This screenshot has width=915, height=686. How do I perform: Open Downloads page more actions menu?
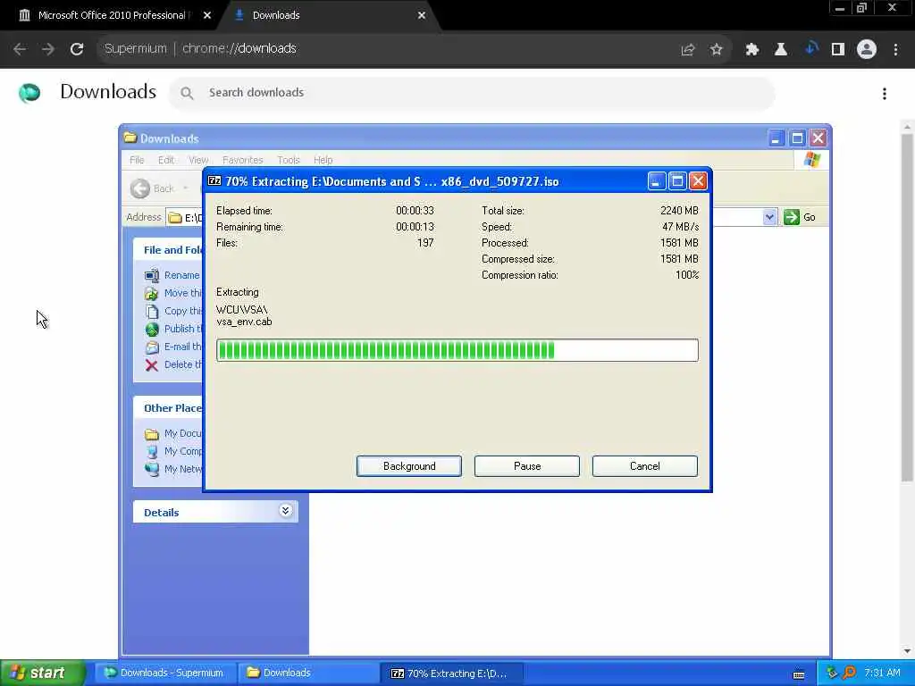click(884, 94)
